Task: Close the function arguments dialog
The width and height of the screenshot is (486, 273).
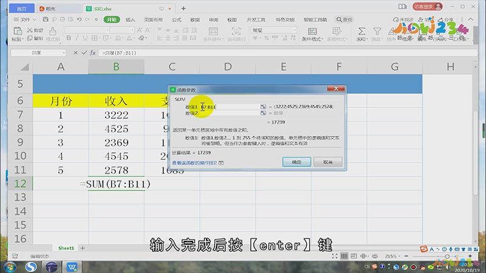Action: pos(336,89)
